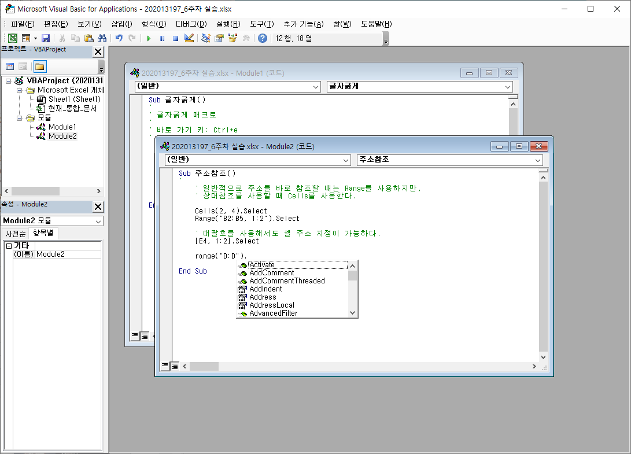Open the Project Explorer icon
The image size is (631, 454).
(206, 38)
